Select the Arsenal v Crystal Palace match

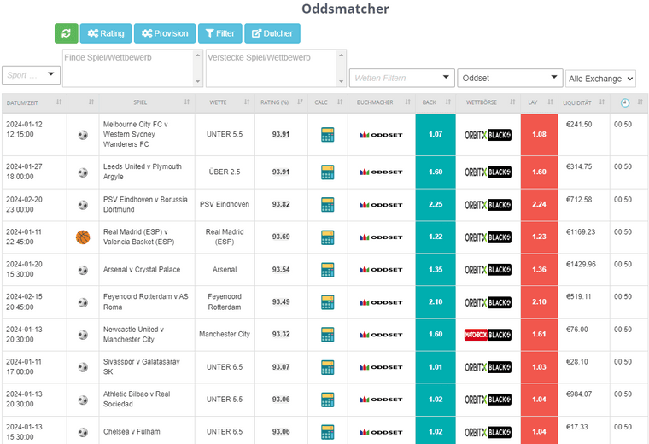pos(142,269)
